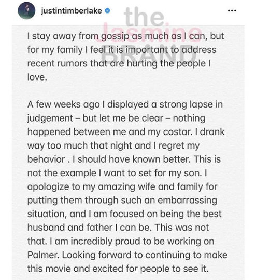Click the word 'embarrassing' in the post
The width and height of the screenshot is (256, 280).
pyautogui.click(x=187, y=201)
